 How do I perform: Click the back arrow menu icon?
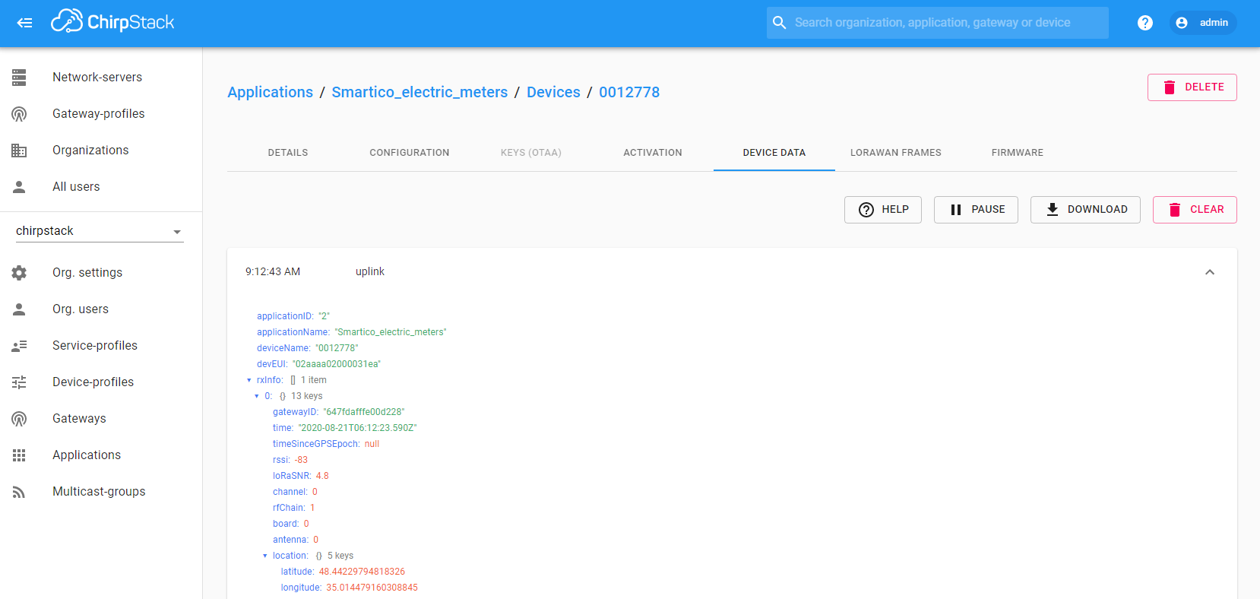[x=24, y=23]
